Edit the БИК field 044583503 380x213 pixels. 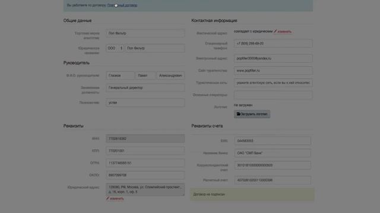click(x=273, y=141)
